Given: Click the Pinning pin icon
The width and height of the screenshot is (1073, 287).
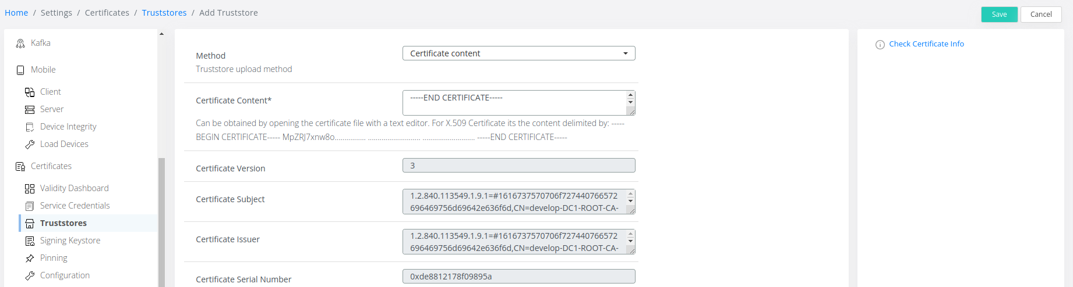Looking at the screenshot, I should click(30, 259).
